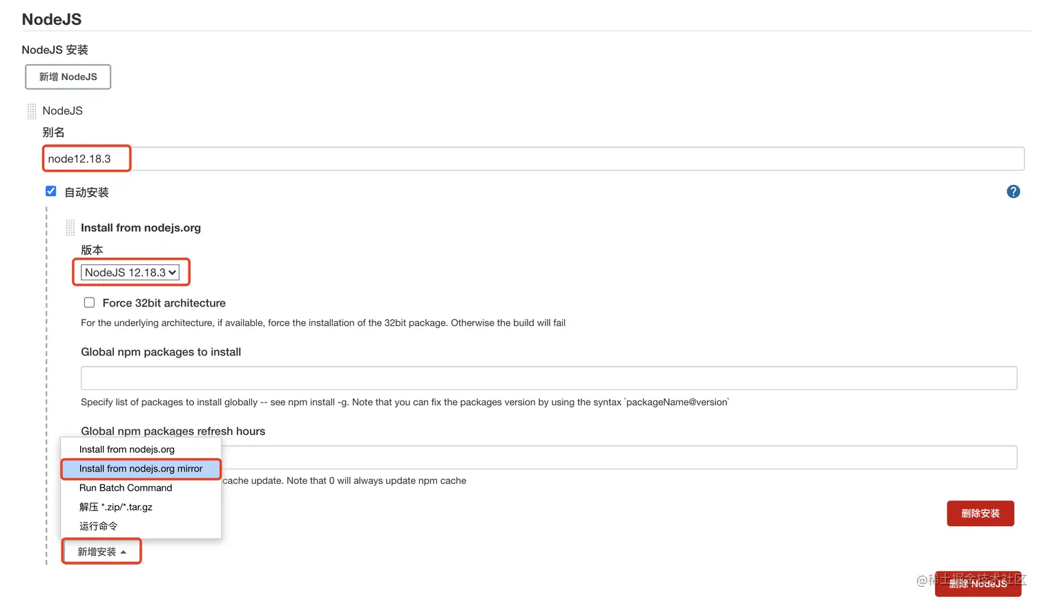Uncheck the 自动安装 checkbox

[x=51, y=191]
